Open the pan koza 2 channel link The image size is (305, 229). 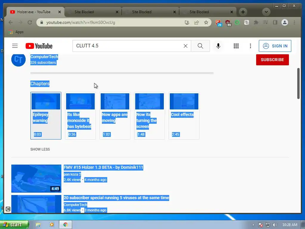[x=72, y=174]
